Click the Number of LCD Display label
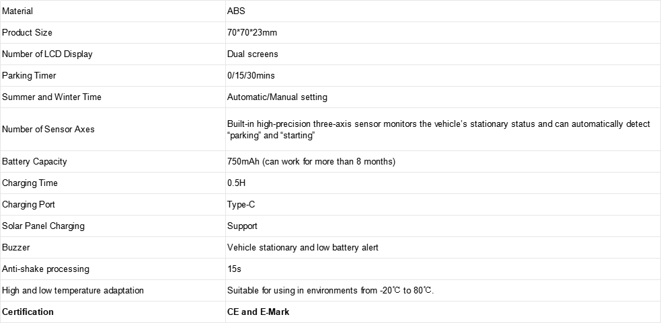661x323 pixels. point(47,54)
